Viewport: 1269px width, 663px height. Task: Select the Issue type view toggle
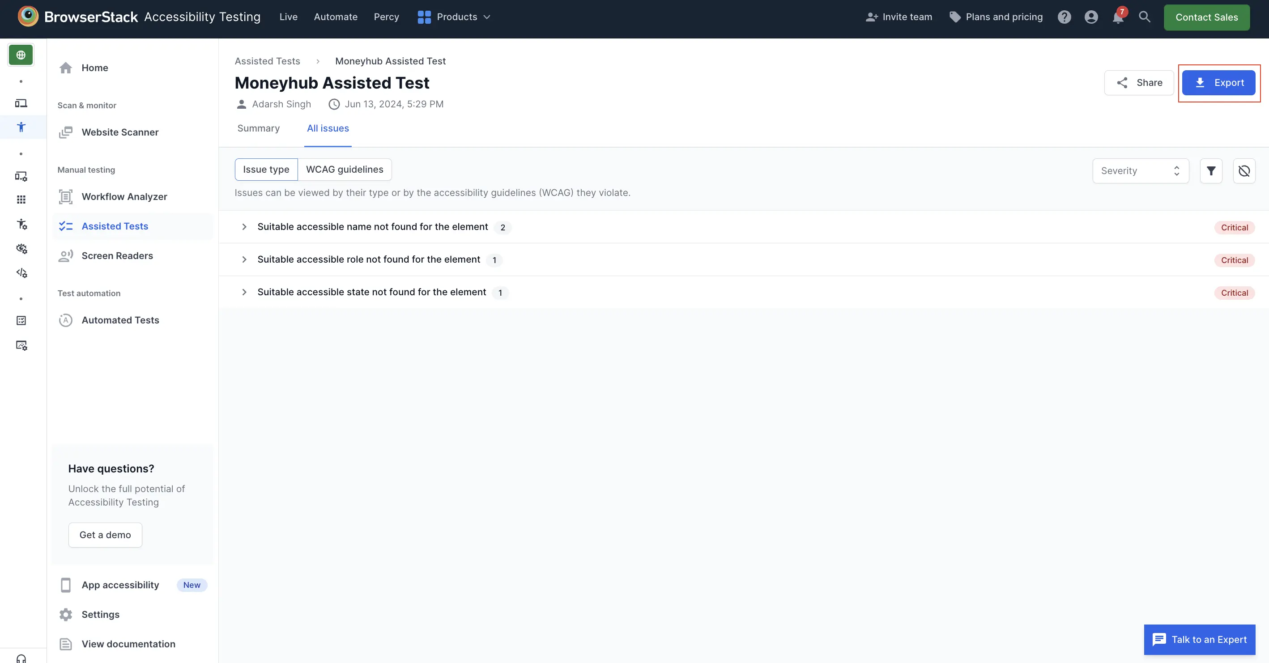tap(266, 170)
